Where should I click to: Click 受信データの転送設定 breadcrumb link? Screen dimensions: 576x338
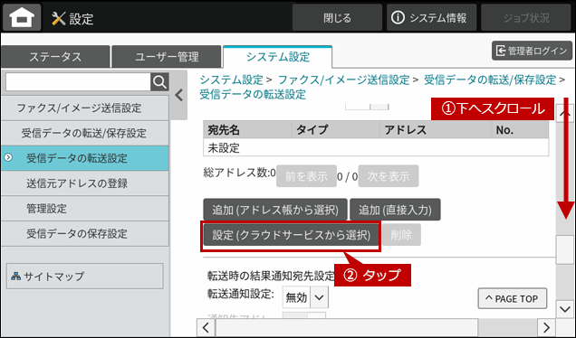tap(253, 94)
